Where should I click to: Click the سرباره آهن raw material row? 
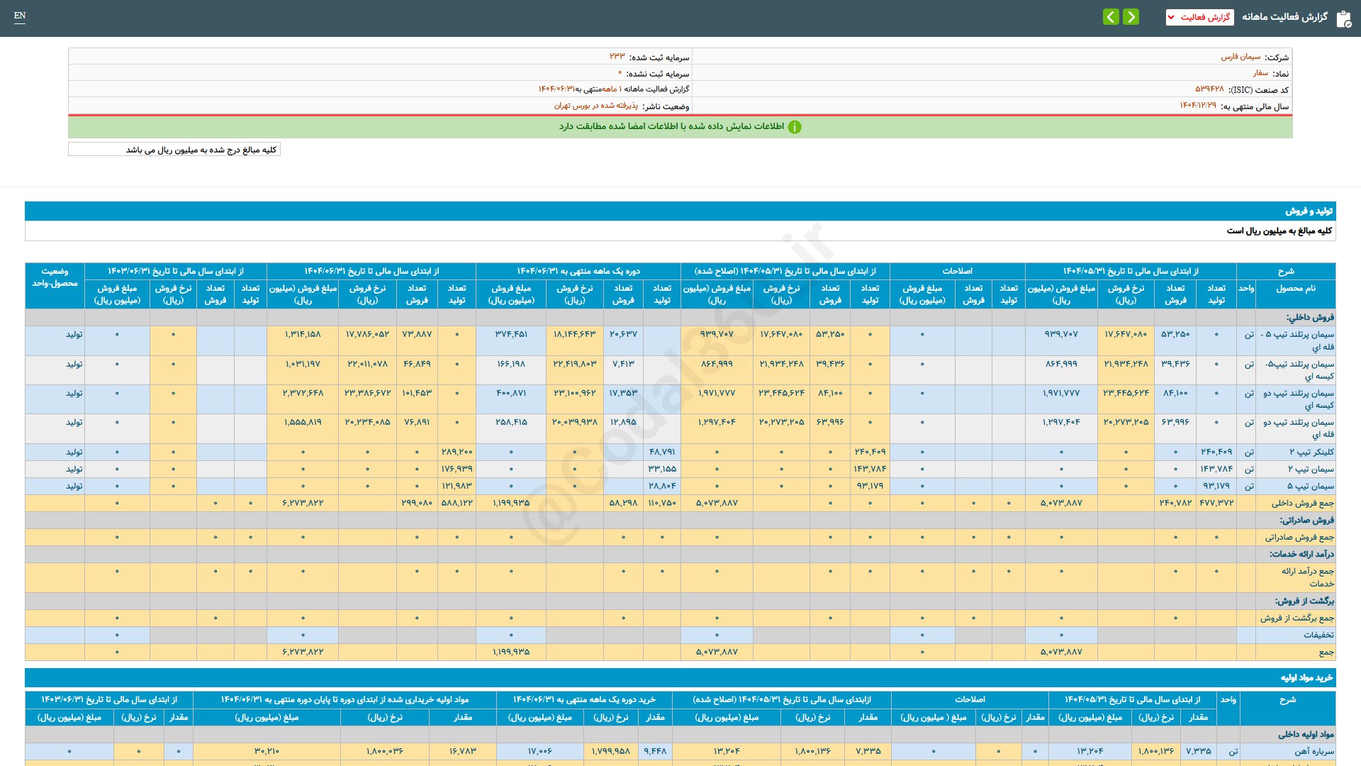coord(1314,751)
